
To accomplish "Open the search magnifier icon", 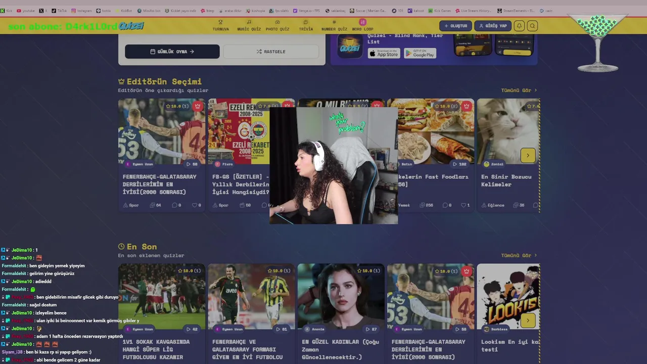I will 532,26.
